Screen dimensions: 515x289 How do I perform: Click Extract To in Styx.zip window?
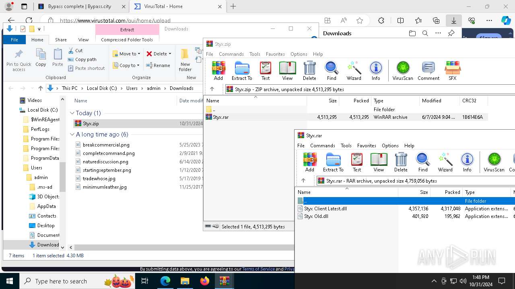(x=242, y=71)
